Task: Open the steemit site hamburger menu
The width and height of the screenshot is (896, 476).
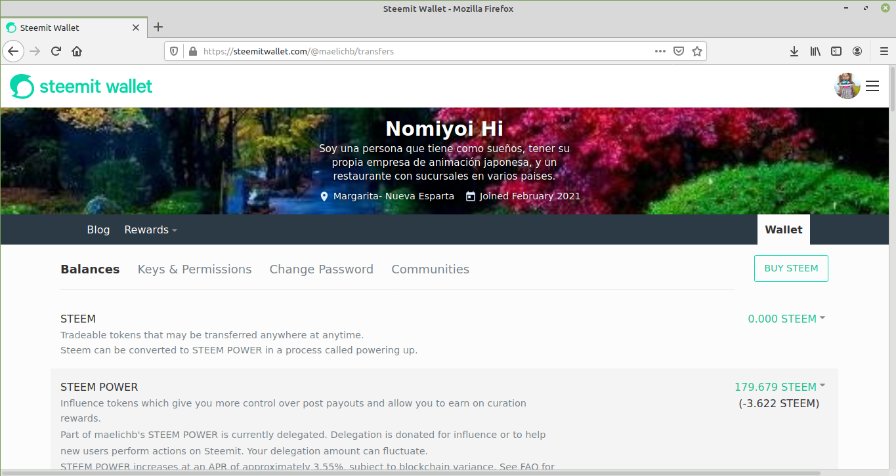Action: [872, 86]
